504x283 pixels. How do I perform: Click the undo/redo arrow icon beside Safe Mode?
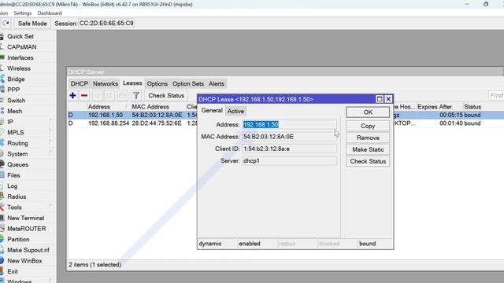[x=6, y=24]
